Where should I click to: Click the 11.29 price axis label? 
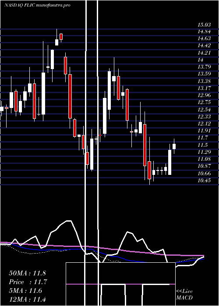click(205, 152)
